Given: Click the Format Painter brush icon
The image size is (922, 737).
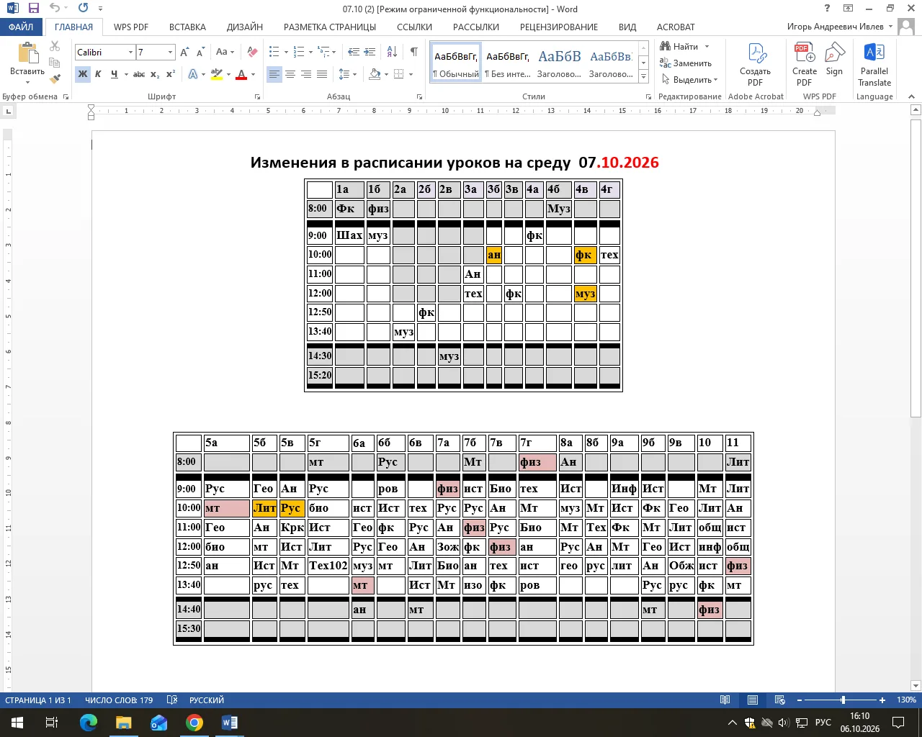Looking at the screenshot, I should (x=55, y=78).
